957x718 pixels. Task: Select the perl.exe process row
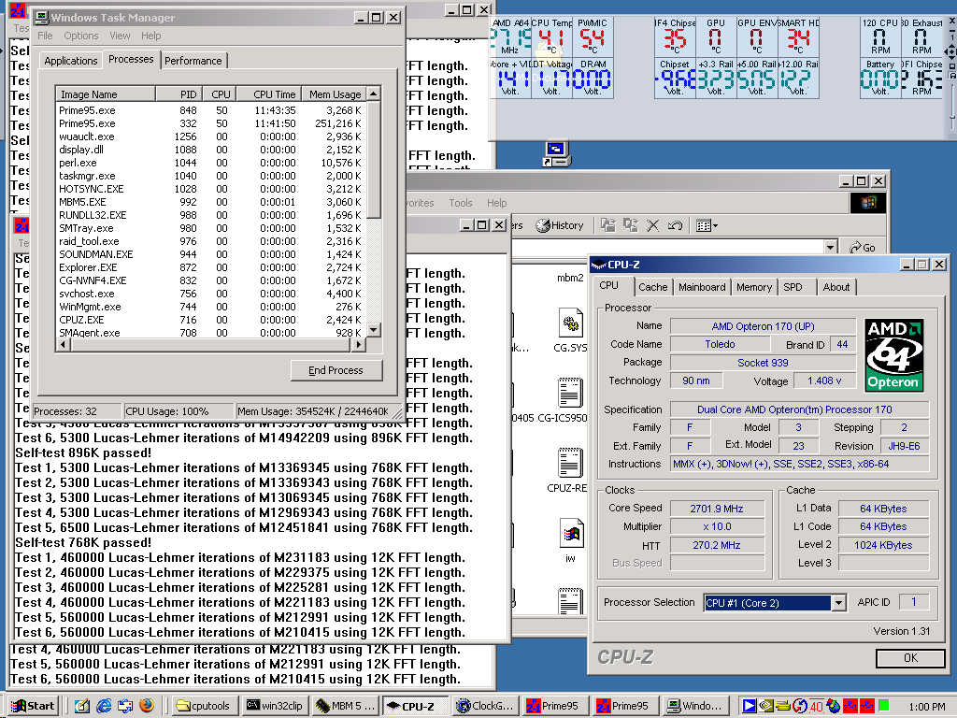(x=211, y=163)
